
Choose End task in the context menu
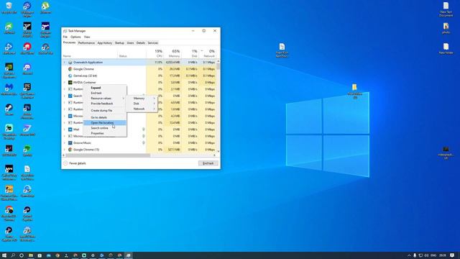click(105, 93)
